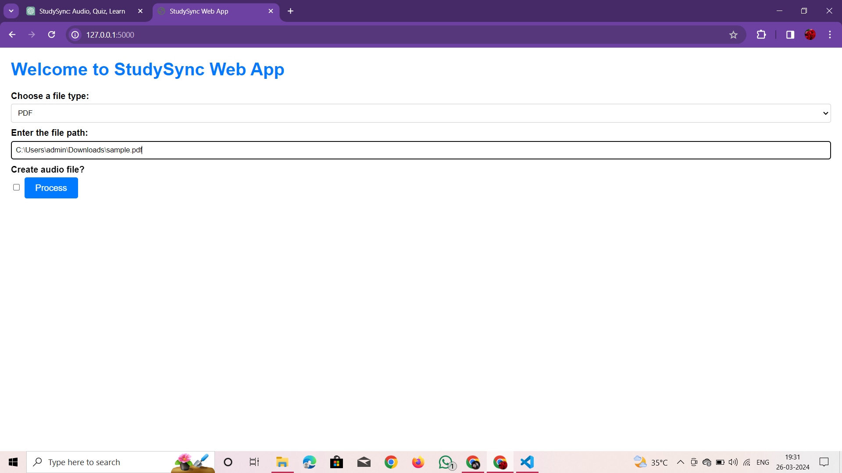Open the tab search dropdown arrow
Viewport: 842px width, 473px height.
[11, 11]
